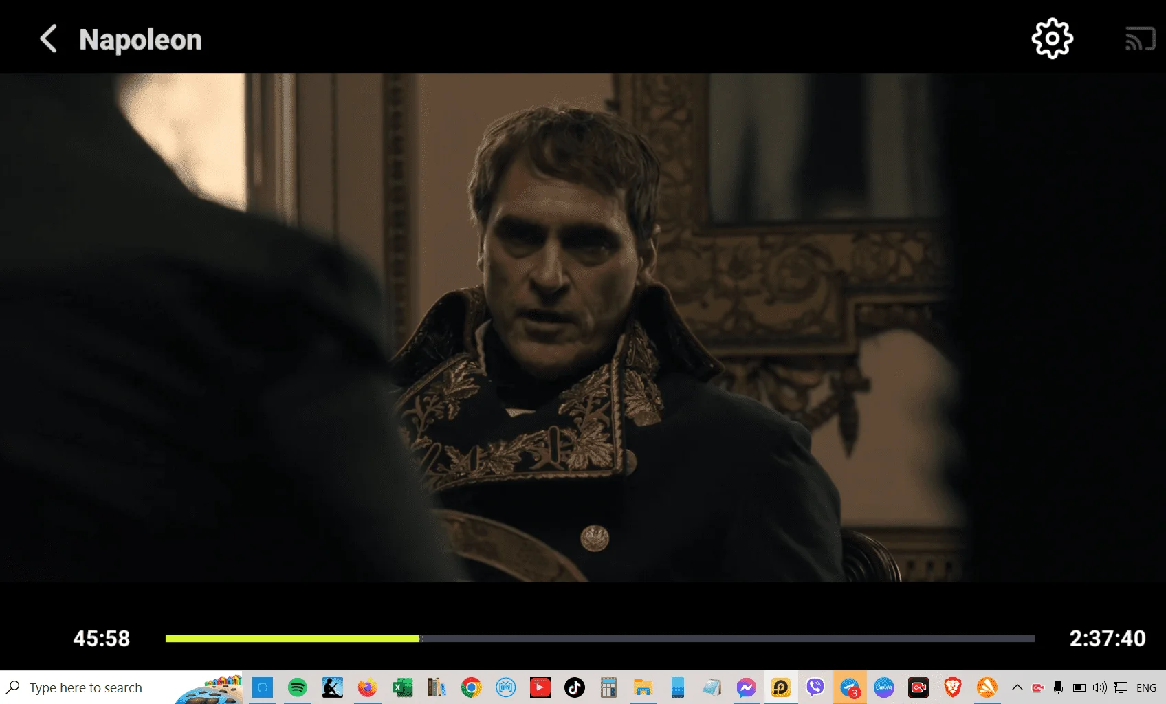
Task: Show hidden system tray icons
Action: click(x=1017, y=687)
